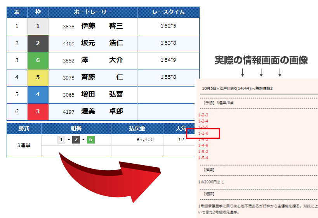Click the highlighted 1-2-6 prediction
This screenshot has width=318, height=218.
(x=203, y=133)
